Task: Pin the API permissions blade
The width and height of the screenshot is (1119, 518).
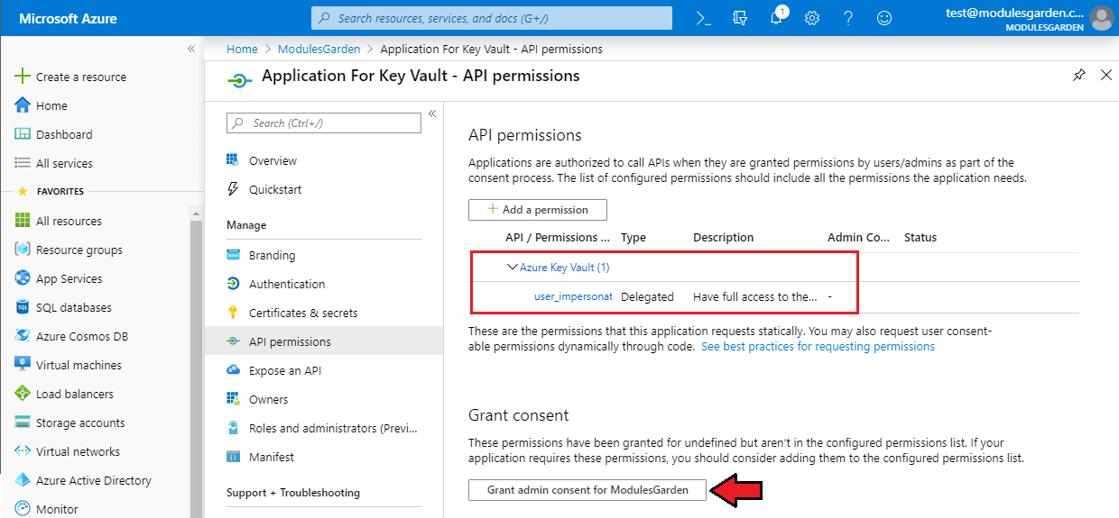Action: point(1079,76)
